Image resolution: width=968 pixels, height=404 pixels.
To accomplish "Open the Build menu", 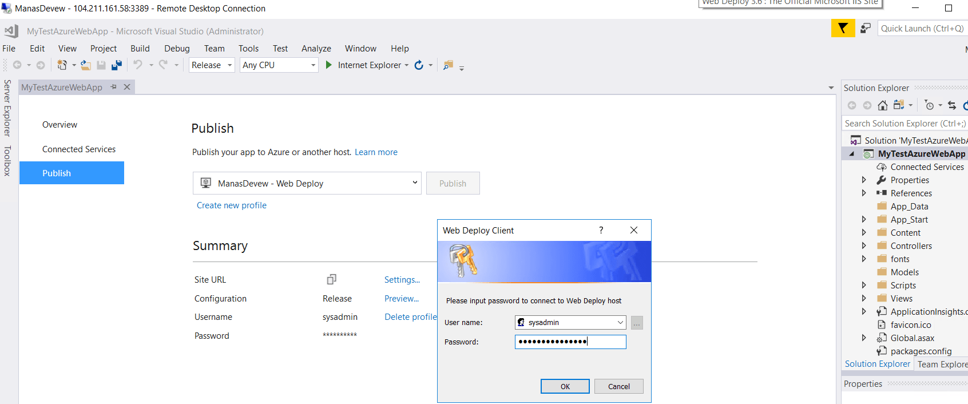I will pyautogui.click(x=140, y=49).
